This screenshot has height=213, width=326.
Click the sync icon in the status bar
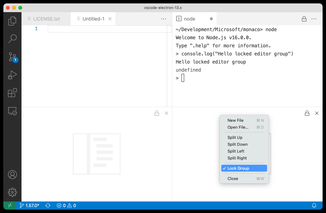point(48,206)
